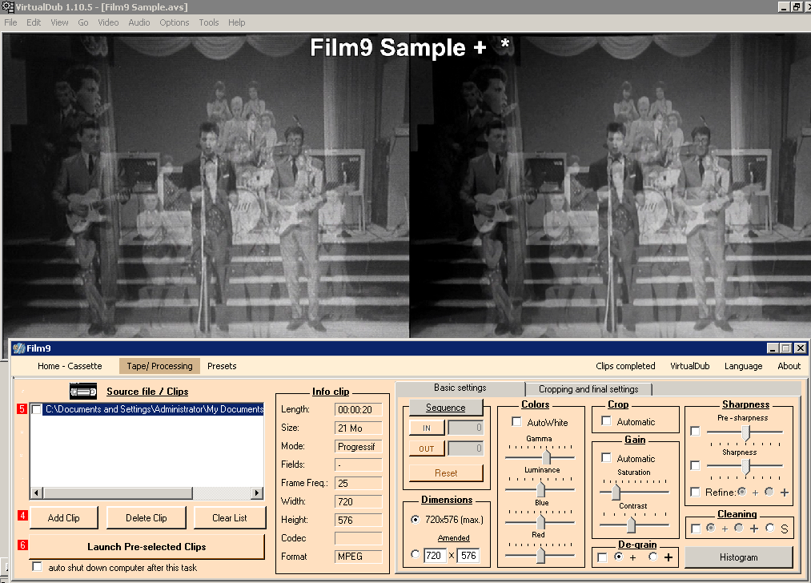Select the large plus De-grain radio option

652,556
